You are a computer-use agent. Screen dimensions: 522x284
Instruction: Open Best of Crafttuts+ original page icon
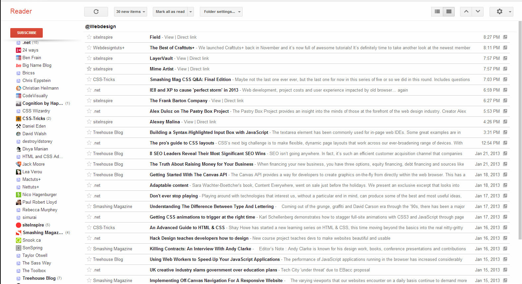pyautogui.click(x=505, y=48)
